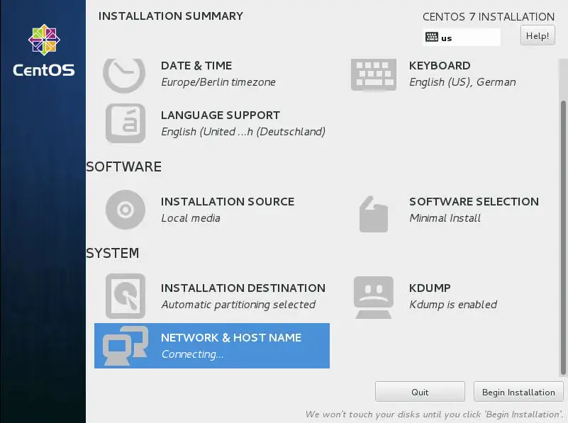Open the Kdump sad face icon

pos(374,298)
